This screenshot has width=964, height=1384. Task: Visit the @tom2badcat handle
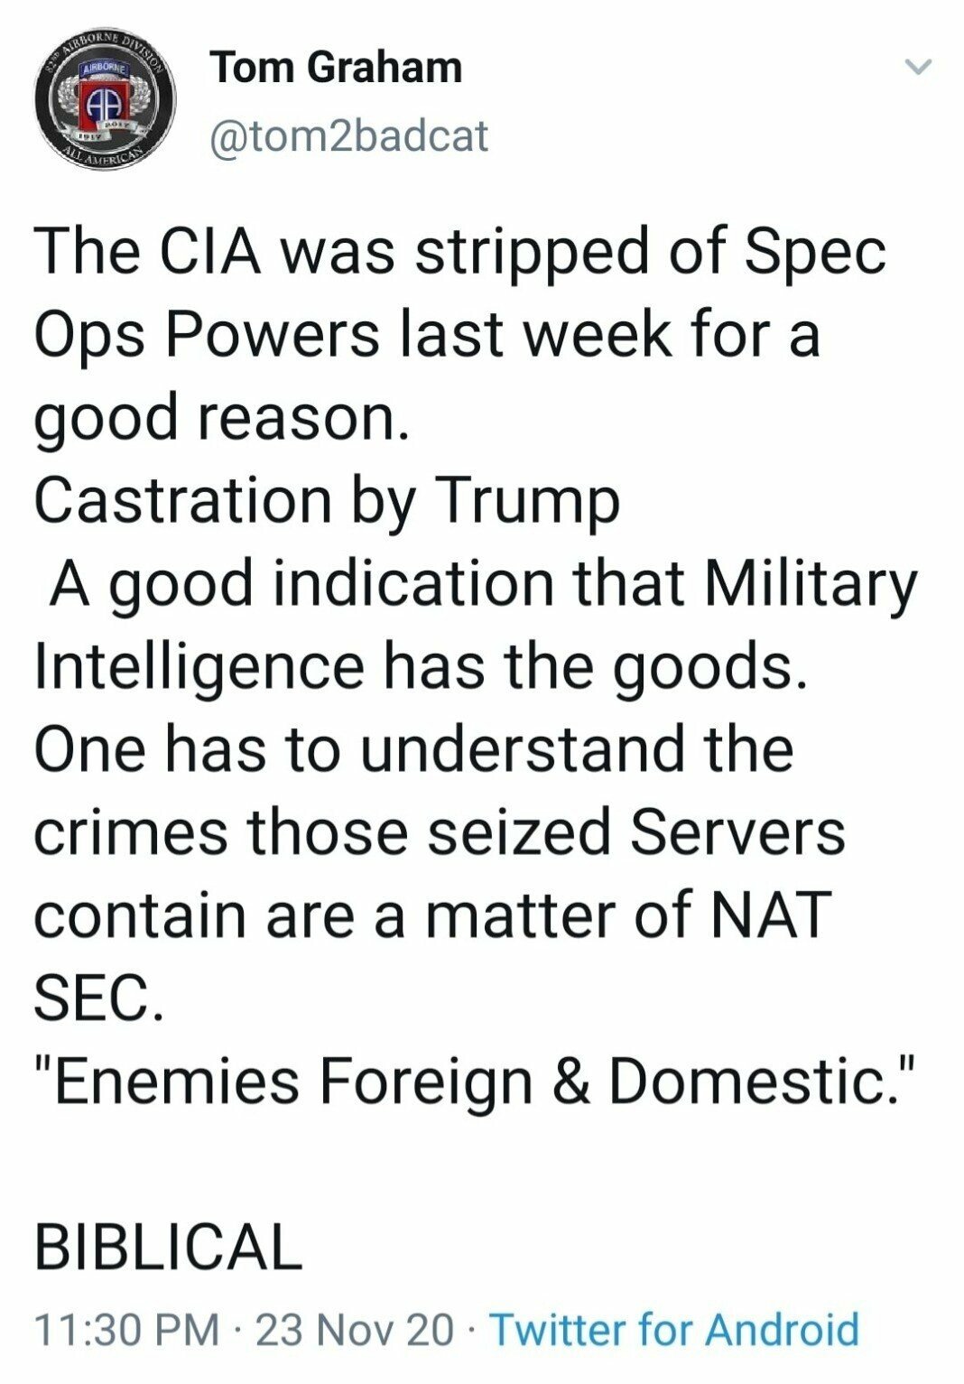point(348,135)
